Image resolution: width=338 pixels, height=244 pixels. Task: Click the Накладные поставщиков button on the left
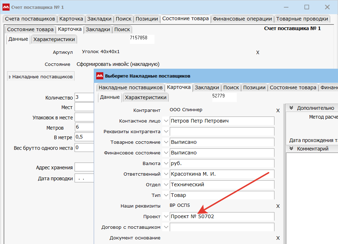pos(41,76)
